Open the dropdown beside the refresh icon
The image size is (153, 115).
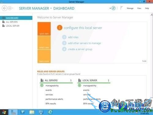(110, 8)
